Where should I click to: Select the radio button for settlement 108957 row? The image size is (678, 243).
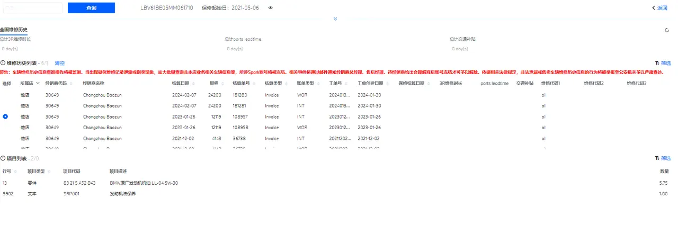tap(5, 116)
